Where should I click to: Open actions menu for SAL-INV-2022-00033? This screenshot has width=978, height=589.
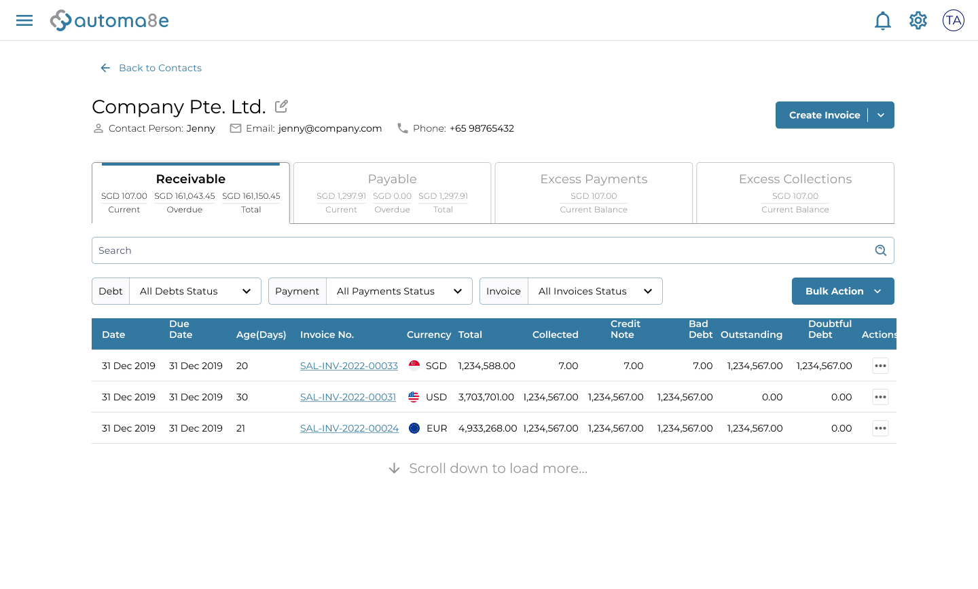[880, 366]
